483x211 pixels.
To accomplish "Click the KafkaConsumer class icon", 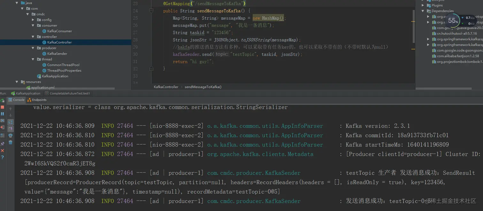I will [x=44, y=31].
